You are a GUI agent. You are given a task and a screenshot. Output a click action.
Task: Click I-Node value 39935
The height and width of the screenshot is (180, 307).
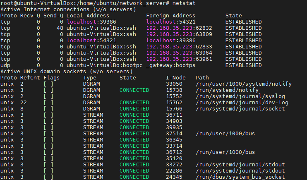(x=174, y=127)
